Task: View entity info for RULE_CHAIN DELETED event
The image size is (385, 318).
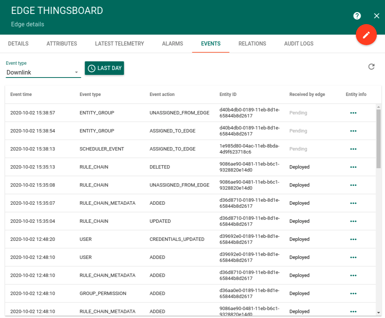Action: [353, 167]
